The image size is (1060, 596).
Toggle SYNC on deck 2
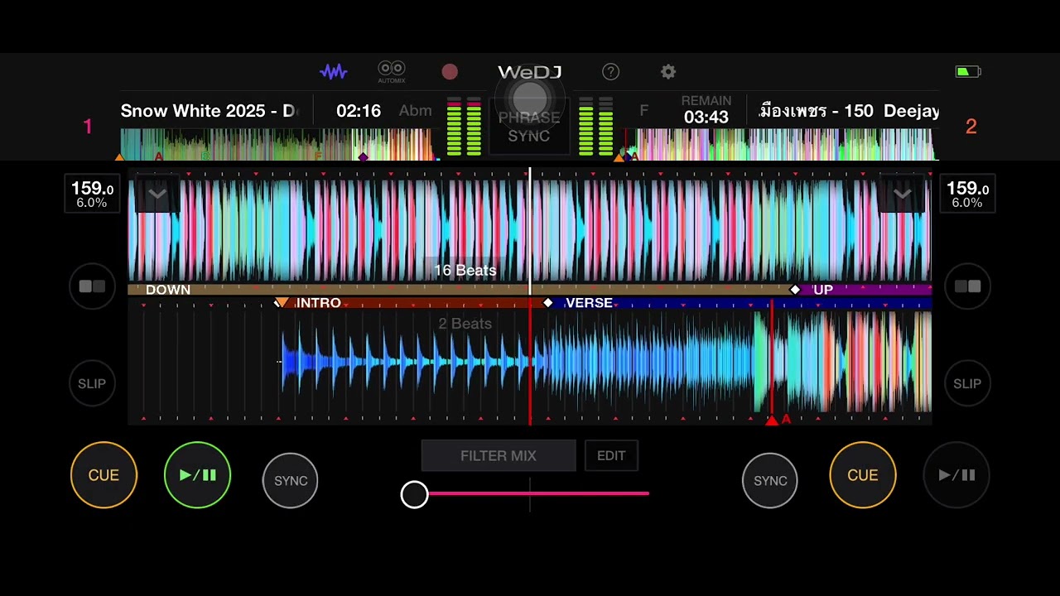click(770, 480)
